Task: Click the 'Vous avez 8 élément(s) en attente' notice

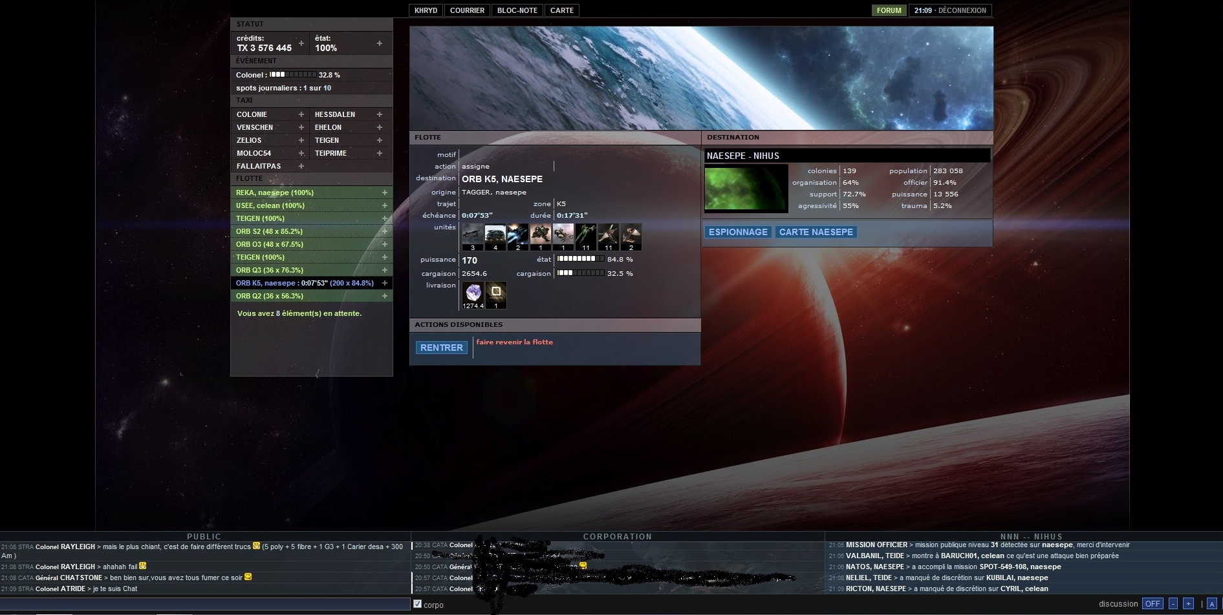Action: pyautogui.click(x=299, y=313)
